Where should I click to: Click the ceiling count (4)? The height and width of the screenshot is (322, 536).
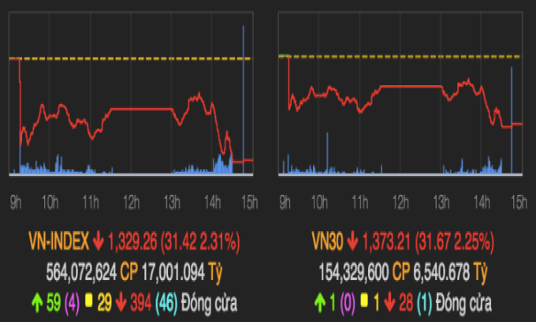[x=73, y=304]
